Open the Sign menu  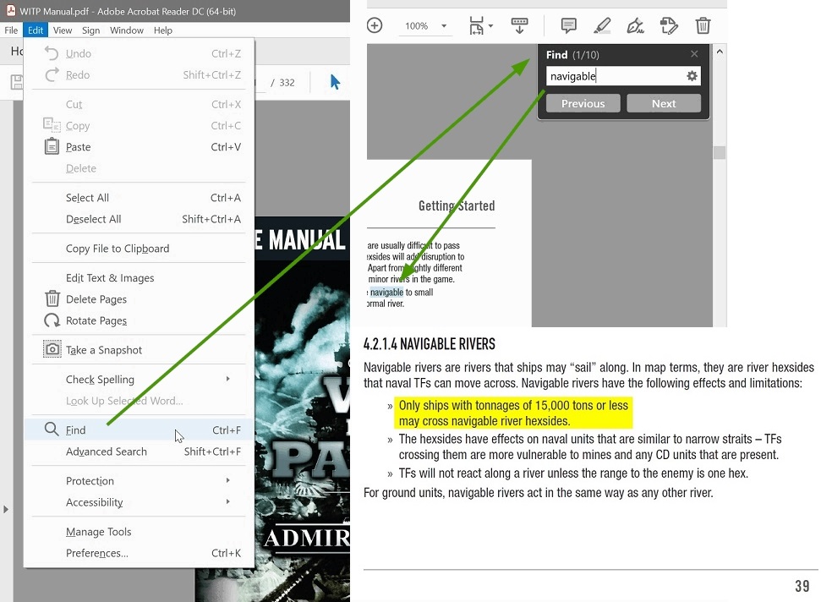point(90,30)
